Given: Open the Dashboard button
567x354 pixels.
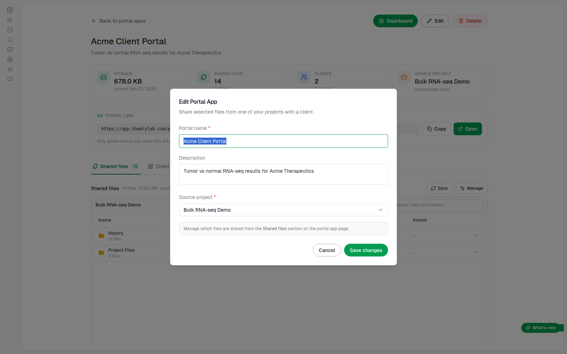Looking at the screenshot, I should click(x=395, y=21).
